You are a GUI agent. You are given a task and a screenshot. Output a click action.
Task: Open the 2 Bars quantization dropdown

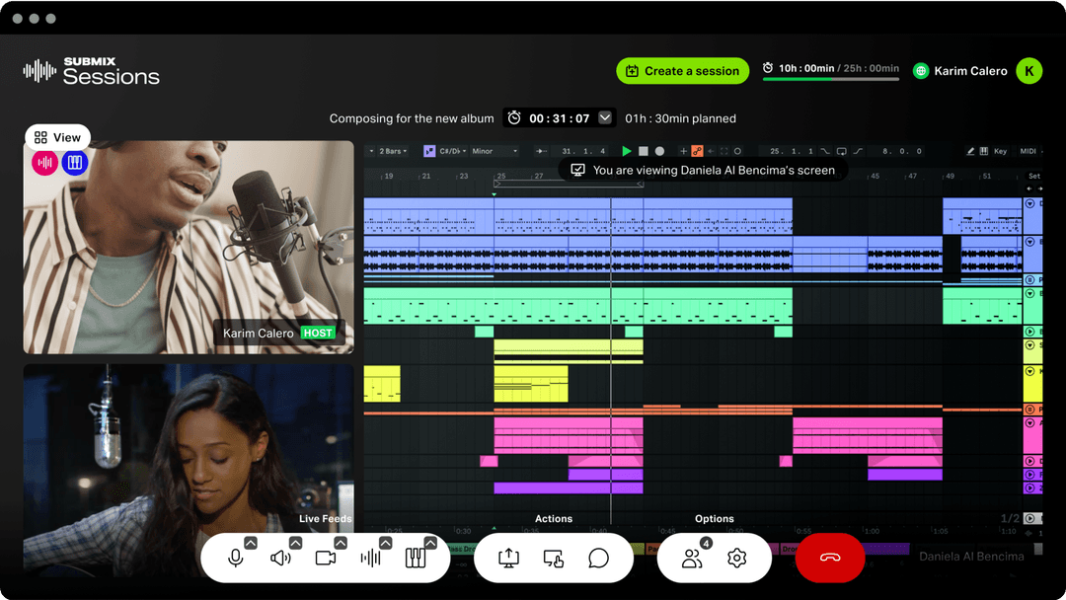(390, 150)
